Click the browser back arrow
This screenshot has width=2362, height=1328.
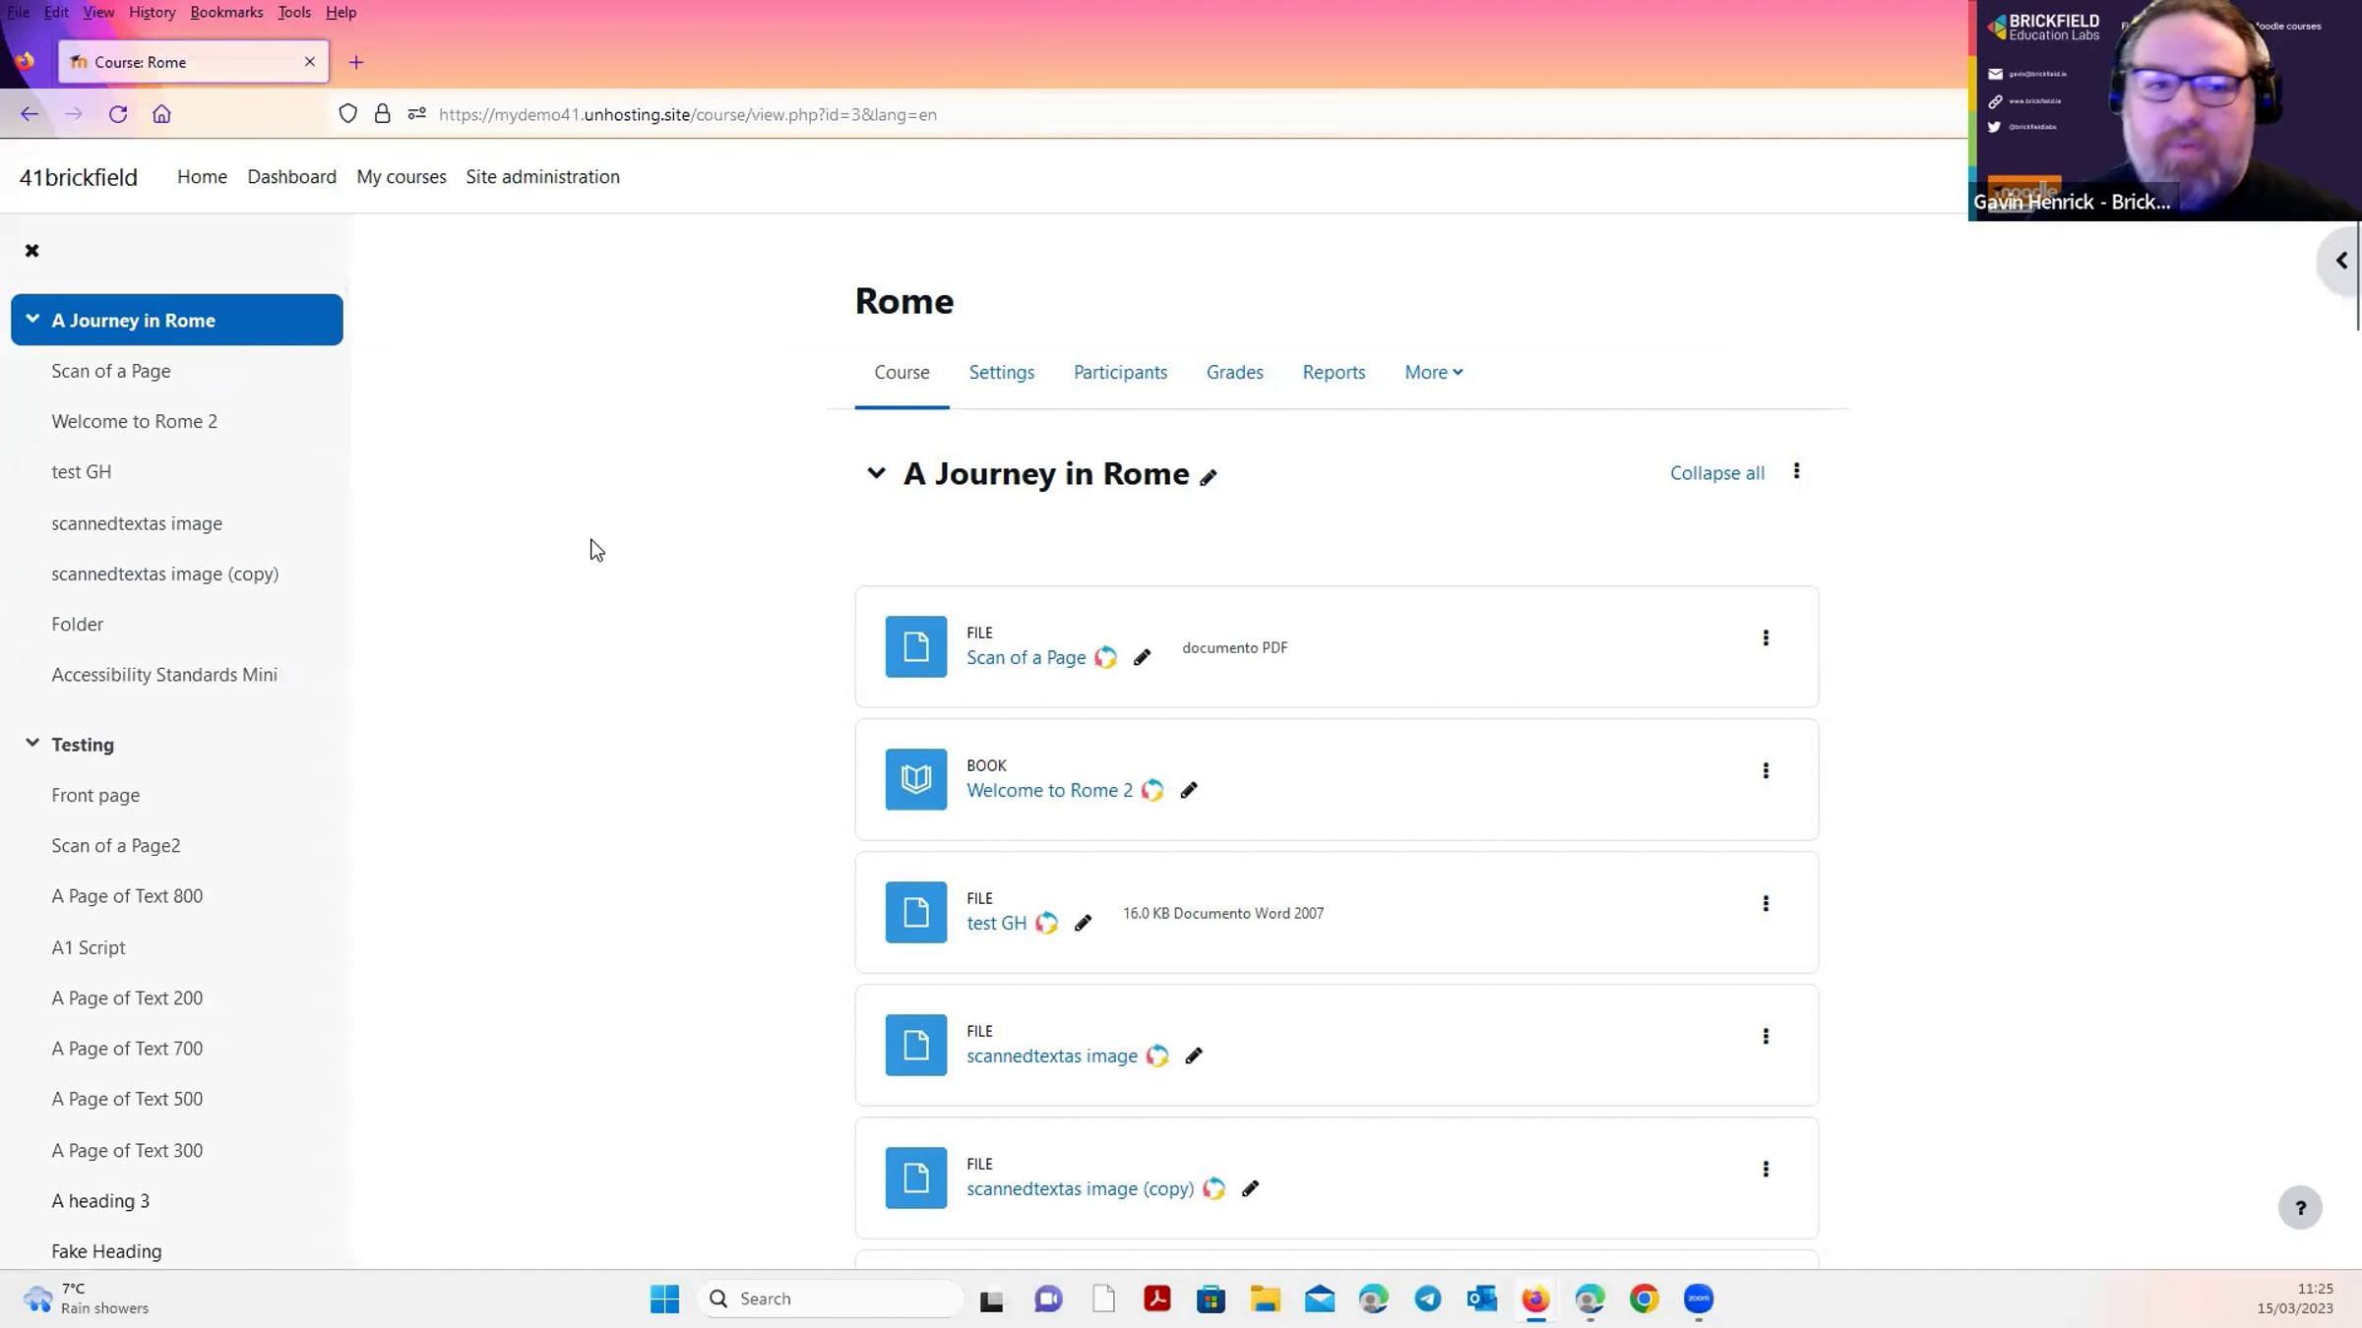pos(30,114)
